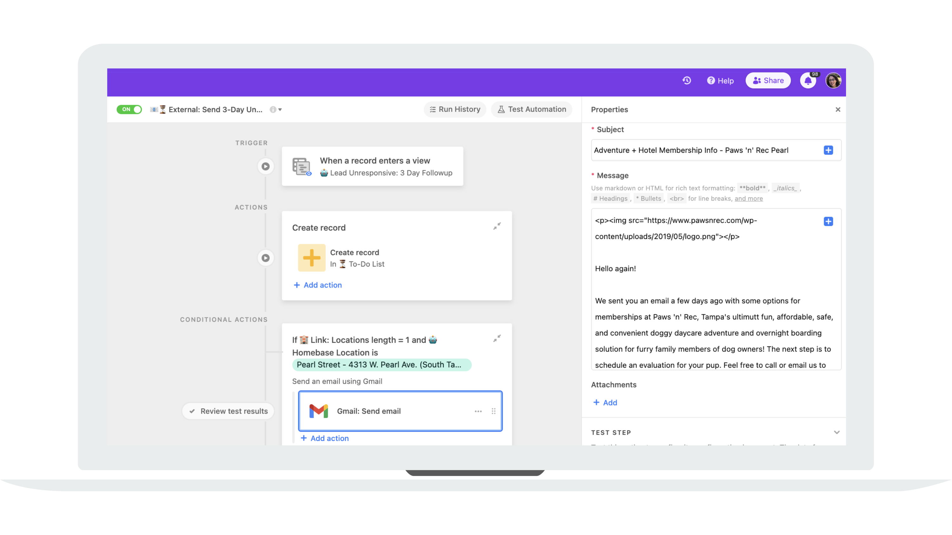Expand the TEST STEP section chevron
Image resolution: width=952 pixels, height=535 pixels.
837,432
